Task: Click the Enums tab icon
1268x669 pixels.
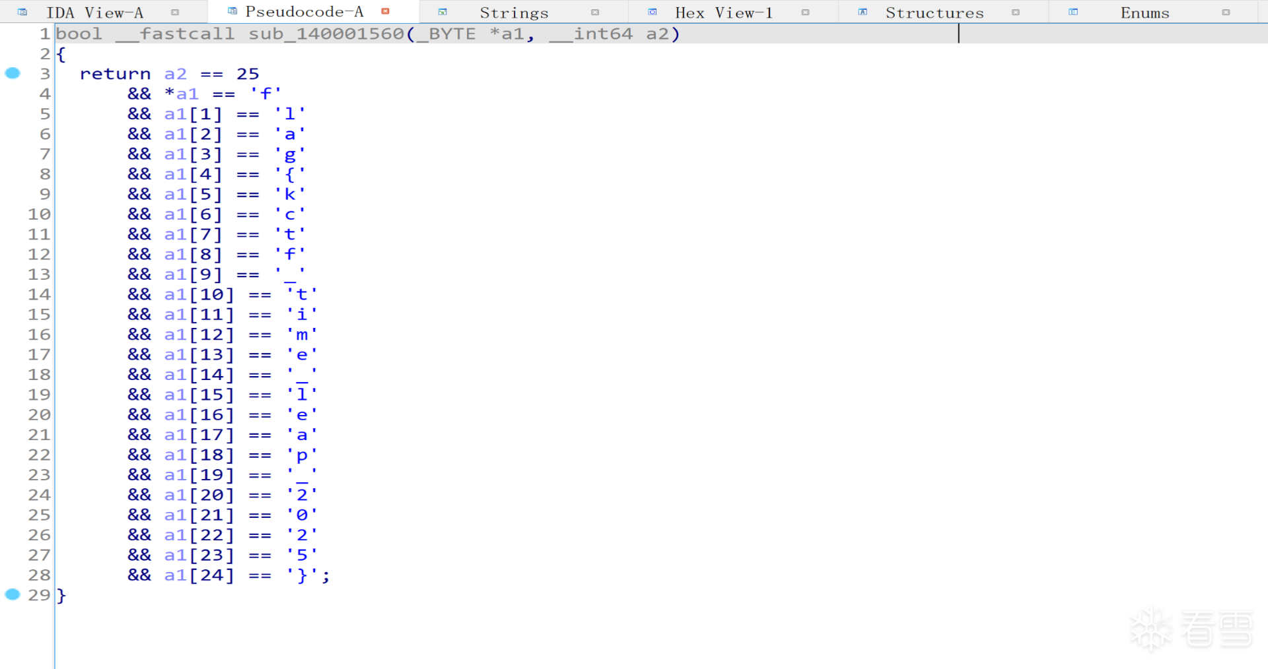Action: pyautogui.click(x=1073, y=13)
